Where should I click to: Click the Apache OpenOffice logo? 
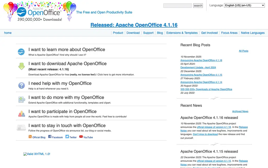40,12
